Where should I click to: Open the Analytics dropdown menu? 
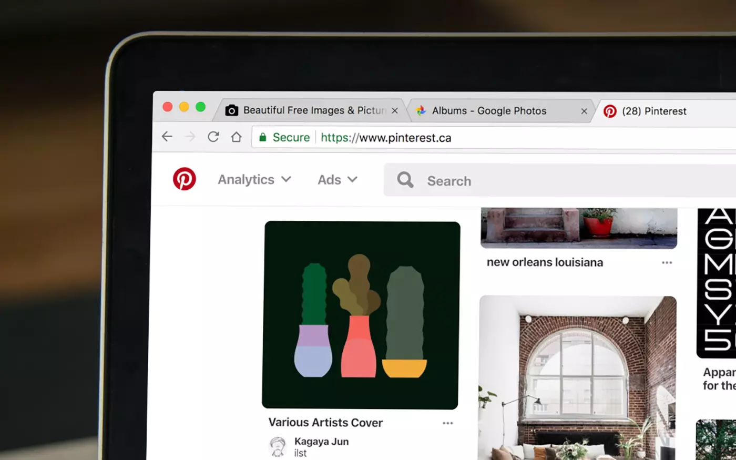(x=254, y=180)
